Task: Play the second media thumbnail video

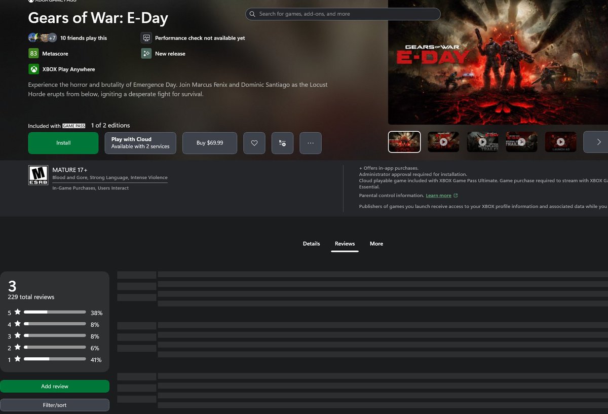Action: point(443,142)
